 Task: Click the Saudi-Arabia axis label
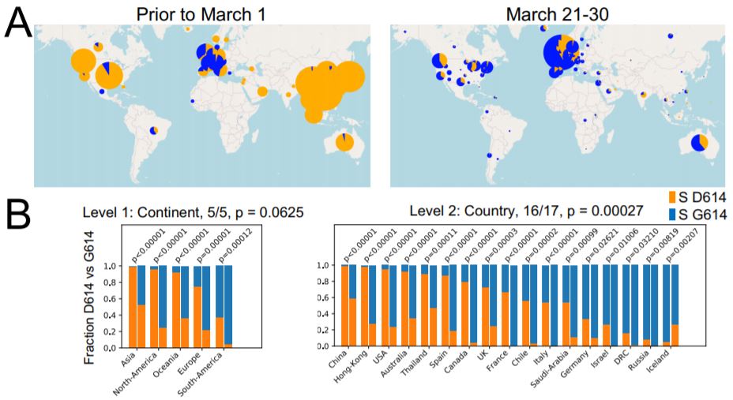pos(549,370)
